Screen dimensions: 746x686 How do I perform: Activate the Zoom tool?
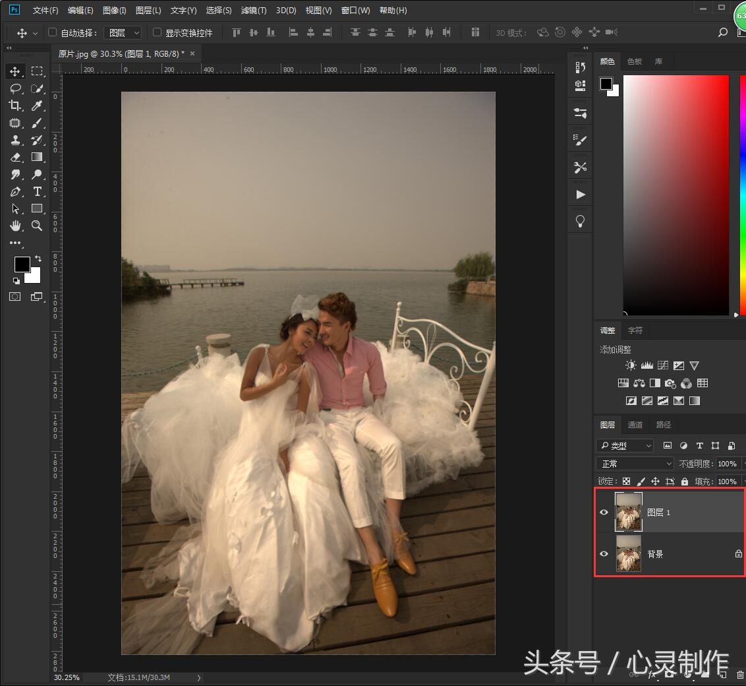pos(37,226)
